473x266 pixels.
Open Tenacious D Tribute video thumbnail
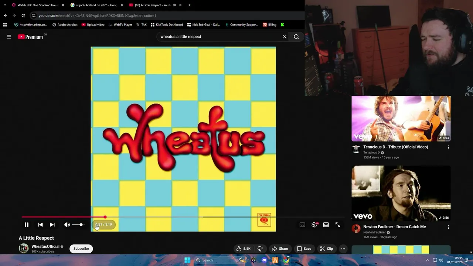coord(401,119)
